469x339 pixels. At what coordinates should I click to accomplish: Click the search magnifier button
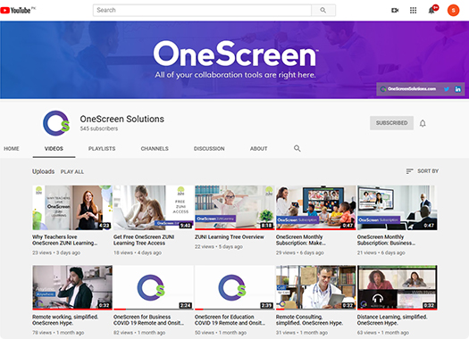coord(323,10)
